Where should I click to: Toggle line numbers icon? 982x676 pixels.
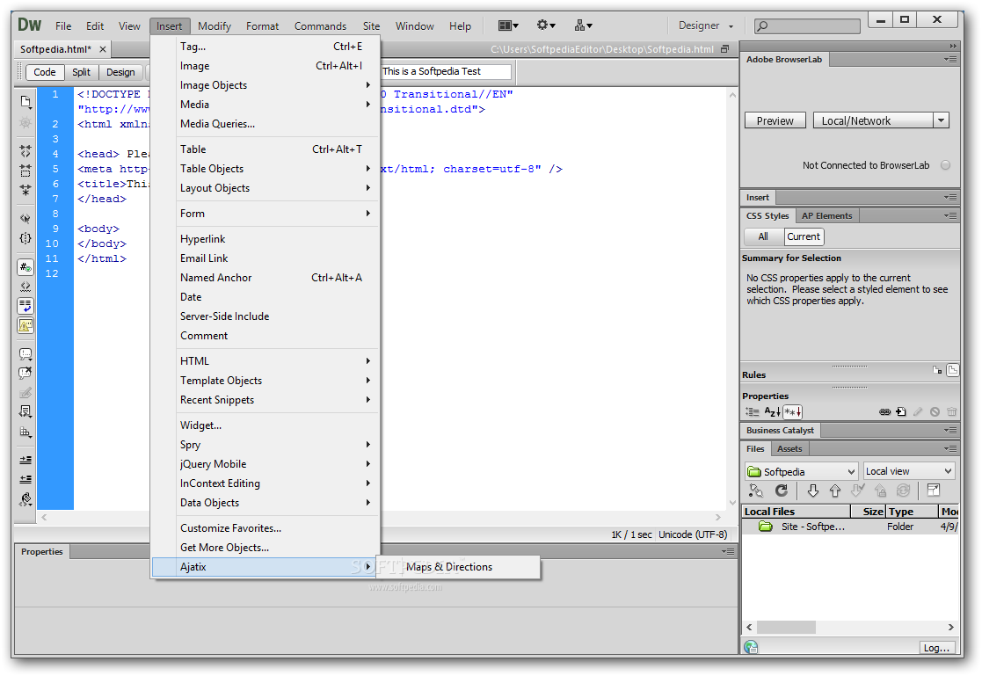[x=25, y=267]
